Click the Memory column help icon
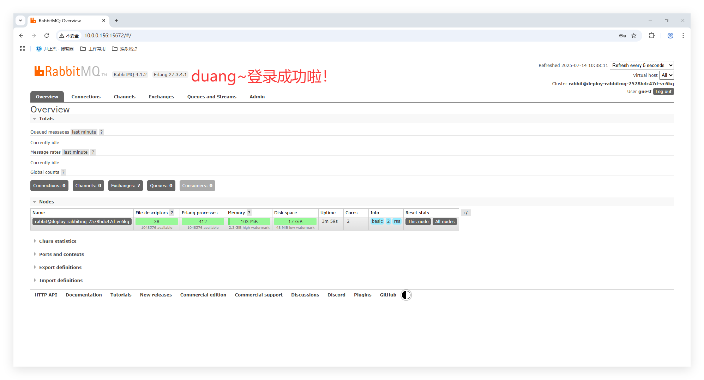704x380 pixels. pos(249,213)
